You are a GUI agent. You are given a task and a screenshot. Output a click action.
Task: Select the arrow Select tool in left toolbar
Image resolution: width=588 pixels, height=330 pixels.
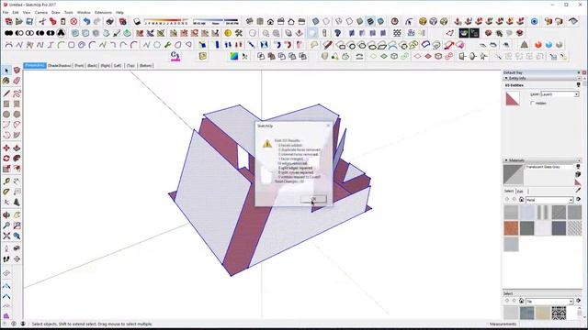click(6, 71)
